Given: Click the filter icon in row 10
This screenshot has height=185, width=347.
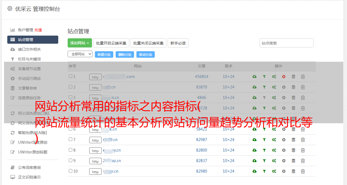Looking at the screenshot, I should point(264,171).
